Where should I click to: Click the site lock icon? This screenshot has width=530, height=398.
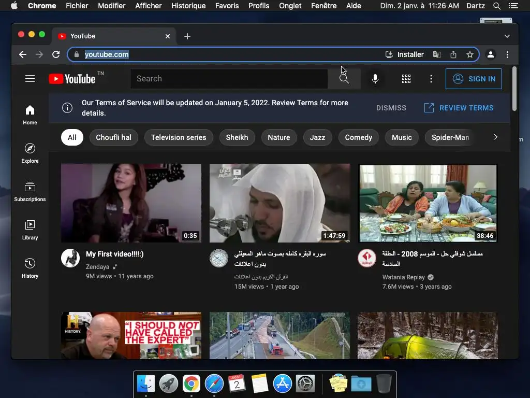77,54
